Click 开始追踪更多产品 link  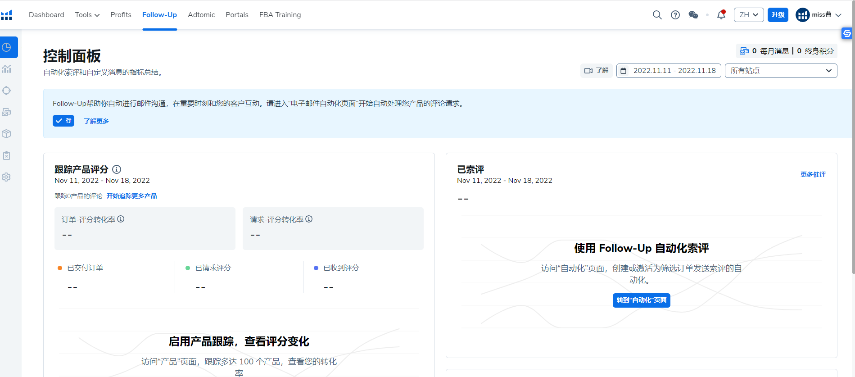pyautogui.click(x=132, y=196)
